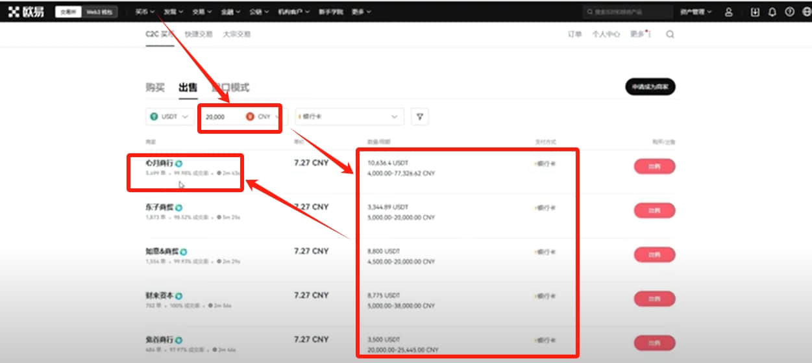Click the globe language icon
The width and height of the screenshot is (812, 363).
click(x=806, y=12)
